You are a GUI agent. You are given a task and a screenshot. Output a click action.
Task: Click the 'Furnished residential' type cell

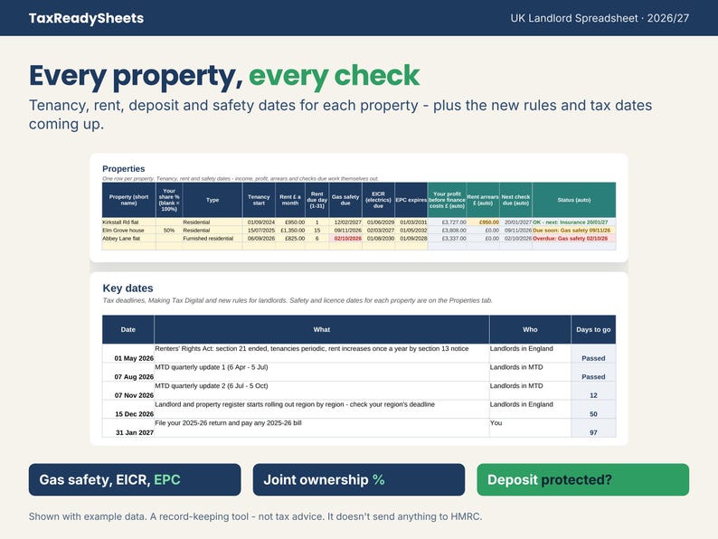click(x=213, y=239)
